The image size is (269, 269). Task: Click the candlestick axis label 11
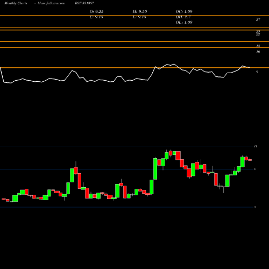pos(256,146)
